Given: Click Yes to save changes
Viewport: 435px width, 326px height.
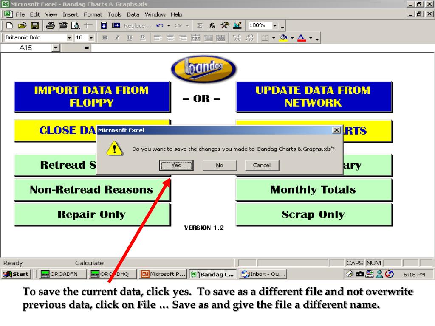Looking at the screenshot, I should point(176,165).
